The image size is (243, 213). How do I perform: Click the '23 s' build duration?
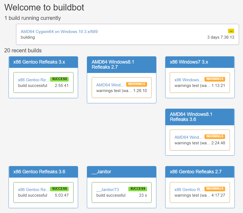click(143, 195)
